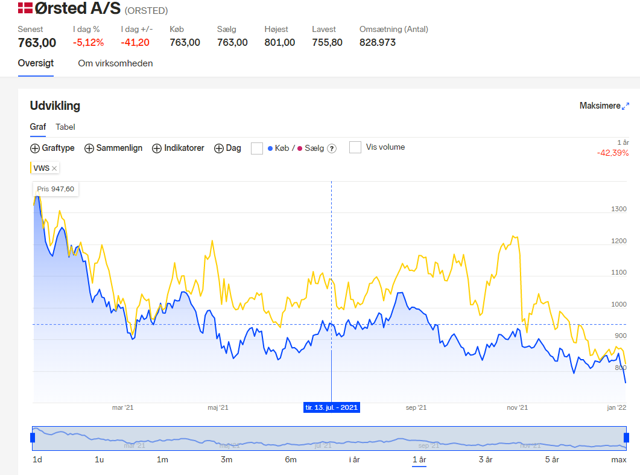
Task: Click the Danish flag icon beside Ørsted
Action: 25,8
